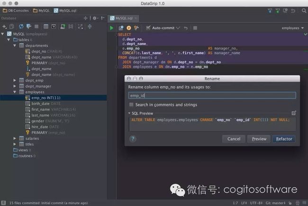The width and height of the screenshot is (308, 206).
Task: Open the VCS show history icon
Action: [x=285, y=10]
